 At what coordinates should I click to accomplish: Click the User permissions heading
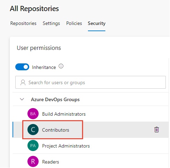pos(39,48)
